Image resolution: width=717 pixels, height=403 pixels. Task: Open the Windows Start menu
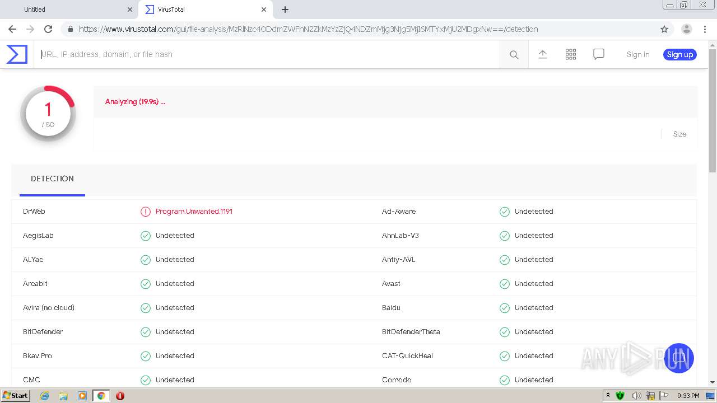(15, 396)
